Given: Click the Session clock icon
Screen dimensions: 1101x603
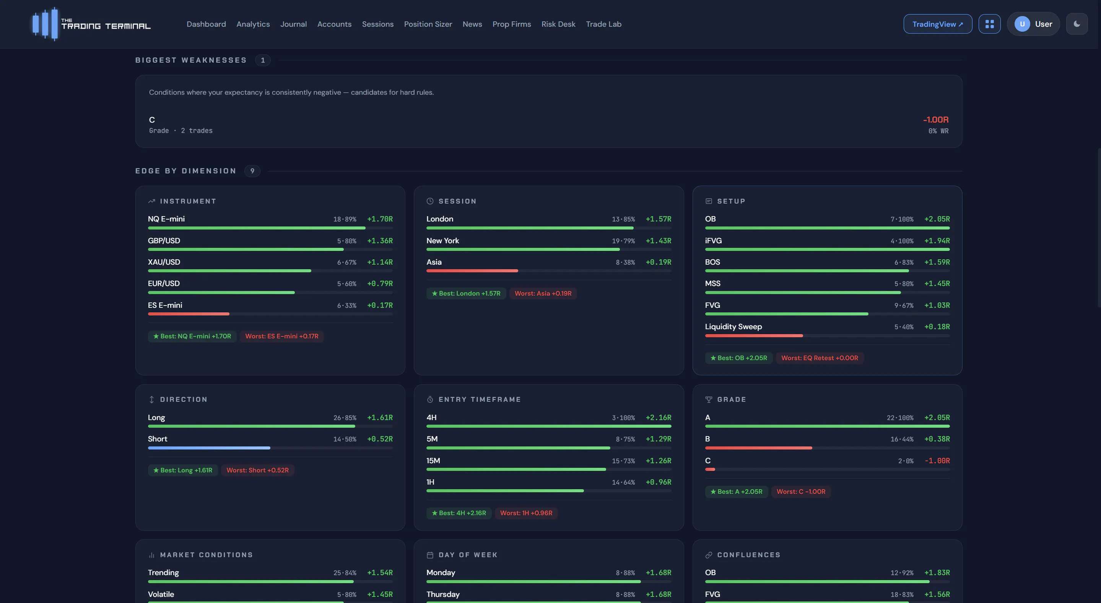Looking at the screenshot, I should 430,201.
